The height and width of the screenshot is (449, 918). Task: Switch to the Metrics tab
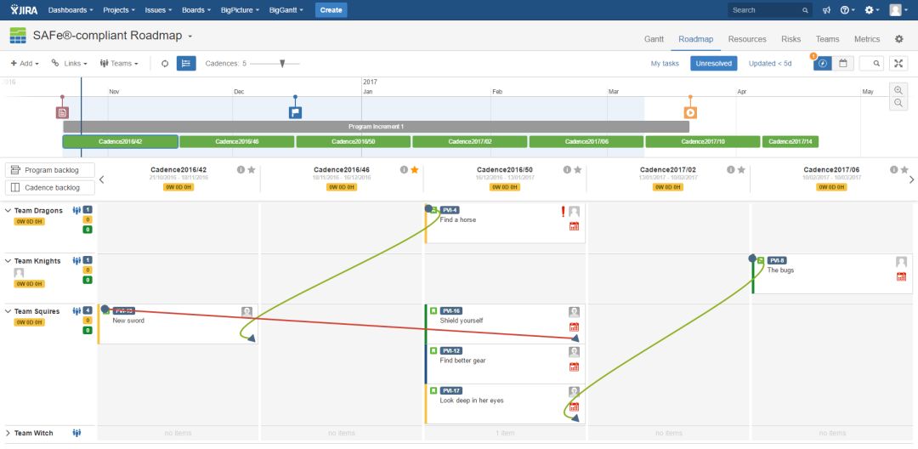867,39
